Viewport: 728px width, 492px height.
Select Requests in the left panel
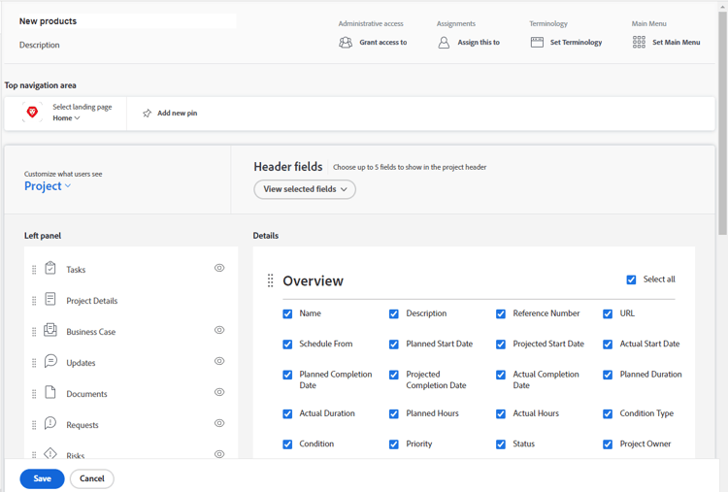point(83,425)
